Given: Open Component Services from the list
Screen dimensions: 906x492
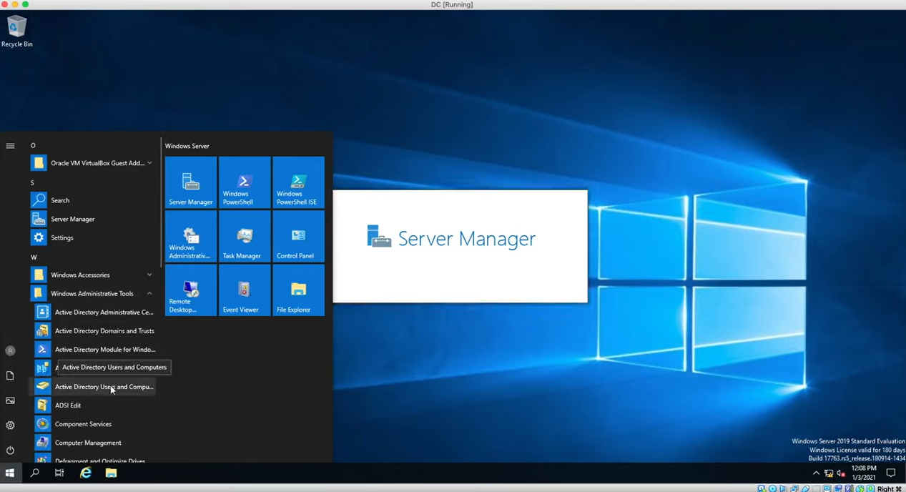Looking at the screenshot, I should coord(94,423).
